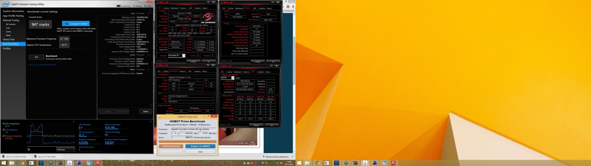The height and width of the screenshot is (166, 591).
Task: Click Quick Benchmark in HWBOT Prime
Action: 171,146
